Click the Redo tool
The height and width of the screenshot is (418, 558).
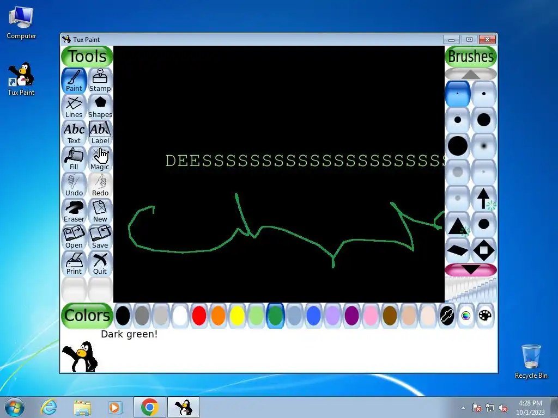[100, 185]
